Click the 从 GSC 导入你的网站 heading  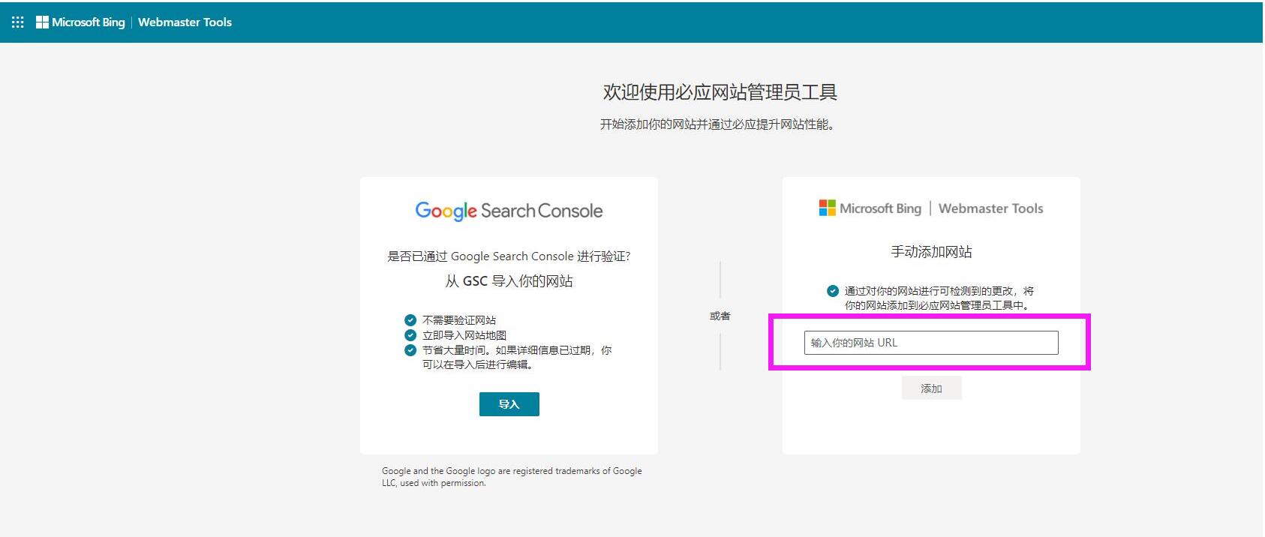pyautogui.click(x=509, y=281)
